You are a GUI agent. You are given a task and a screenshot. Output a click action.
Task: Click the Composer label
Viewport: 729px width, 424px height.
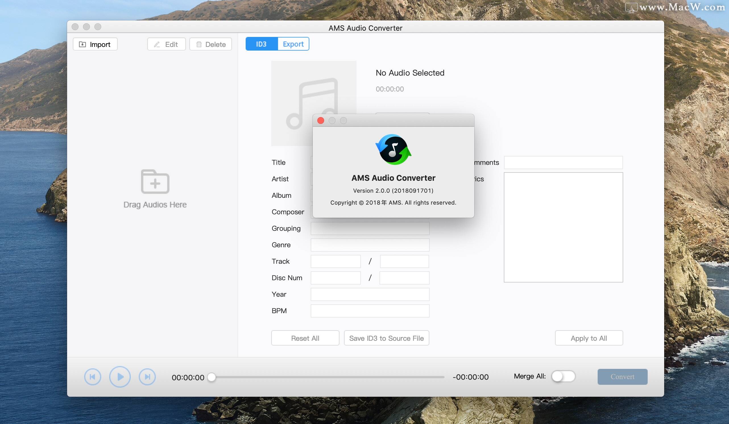[x=288, y=212]
